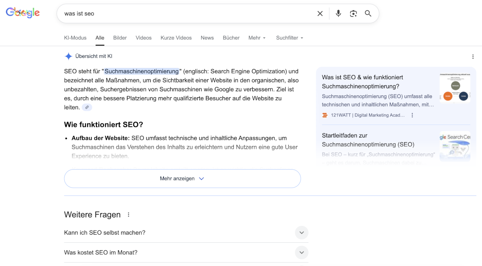482x266 pixels.
Task: Open the Mehr dropdown in the results tabs
Action: tap(257, 38)
